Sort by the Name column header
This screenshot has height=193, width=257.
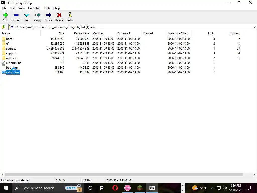[x=20, y=33]
